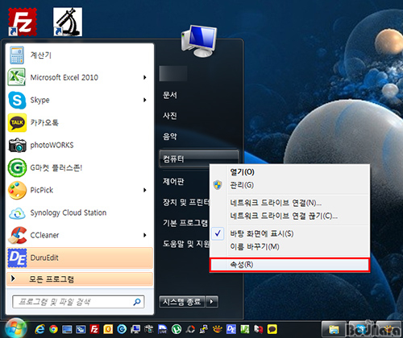The height and width of the screenshot is (338, 403).
Task: Click the search magnifier icon
Action: pyautogui.click(x=137, y=302)
